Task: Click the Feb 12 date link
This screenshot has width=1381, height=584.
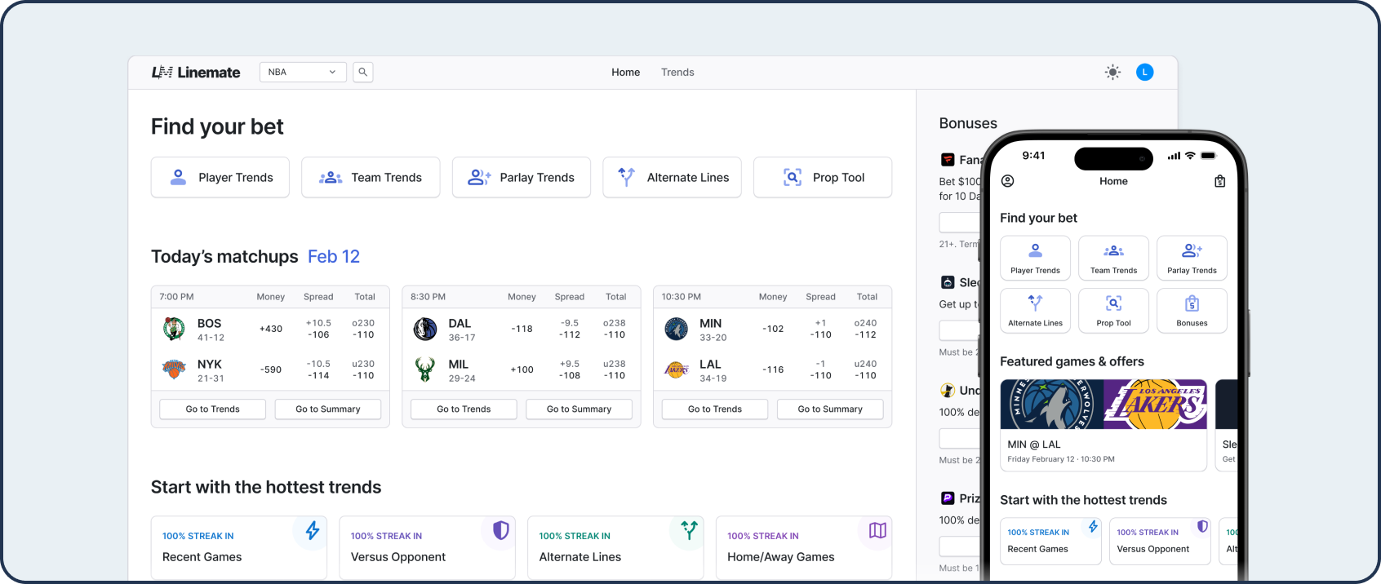Action: (334, 257)
